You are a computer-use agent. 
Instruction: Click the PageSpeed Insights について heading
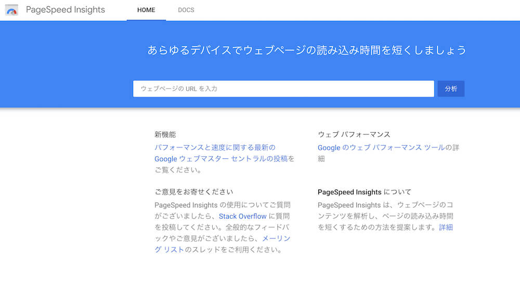click(x=365, y=192)
